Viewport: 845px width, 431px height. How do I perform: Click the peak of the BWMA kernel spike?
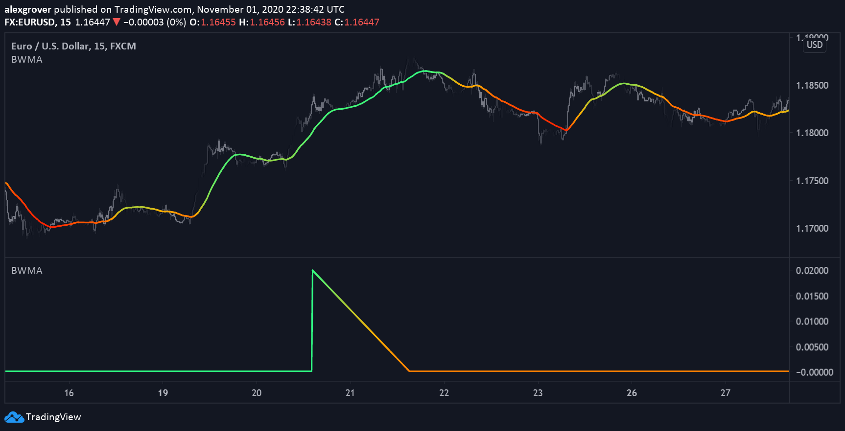313,270
